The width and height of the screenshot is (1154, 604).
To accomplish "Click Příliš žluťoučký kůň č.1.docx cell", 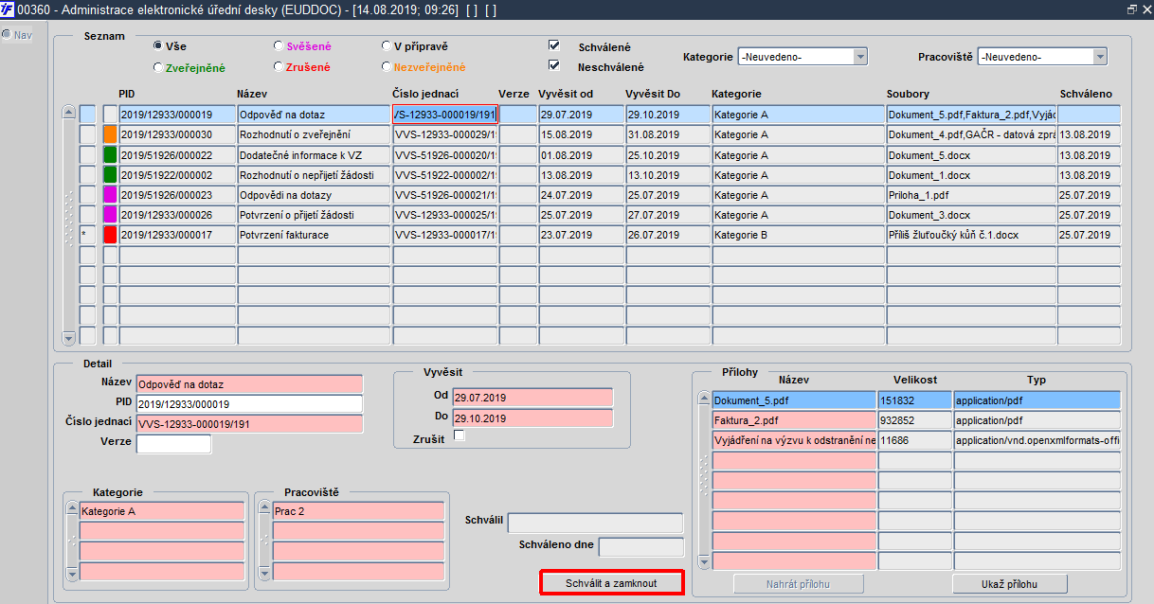I will pos(970,234).
